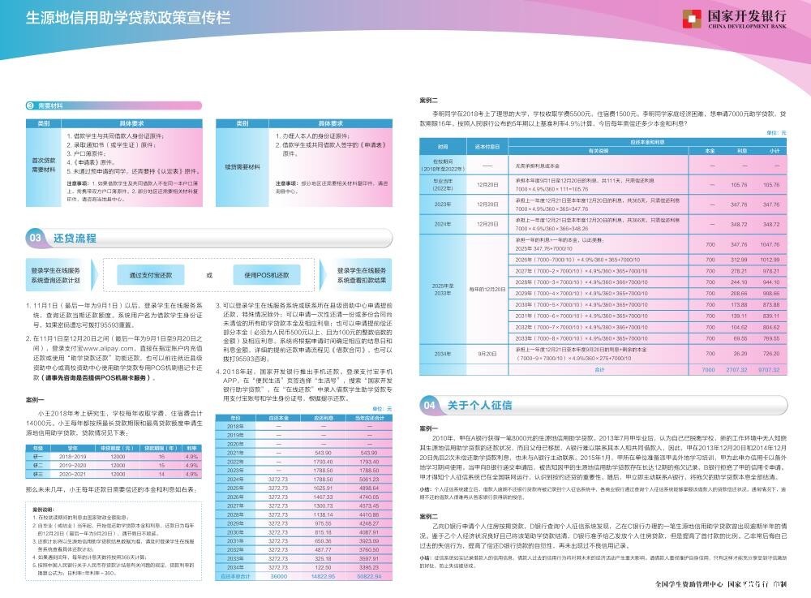Click the 续贷需要材料 category cell

point(242,166)
